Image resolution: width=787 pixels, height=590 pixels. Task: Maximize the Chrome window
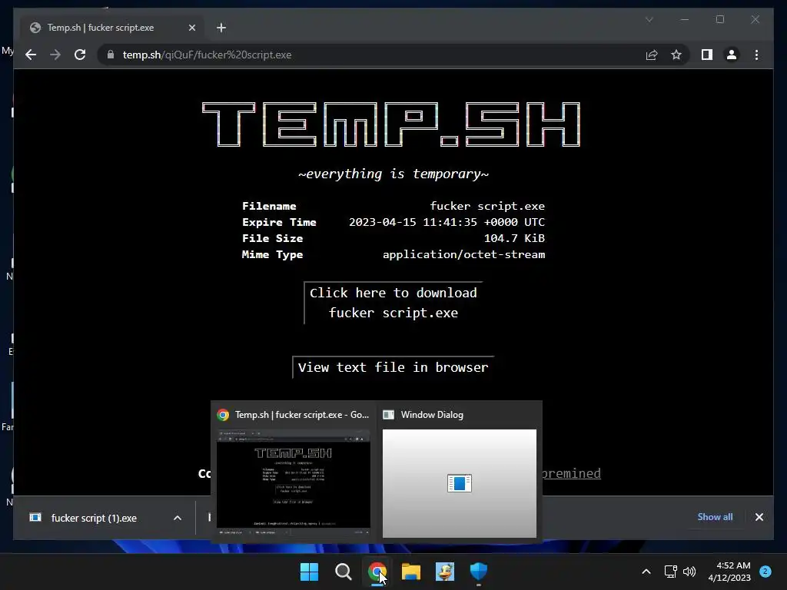click(x=719, y=19)
